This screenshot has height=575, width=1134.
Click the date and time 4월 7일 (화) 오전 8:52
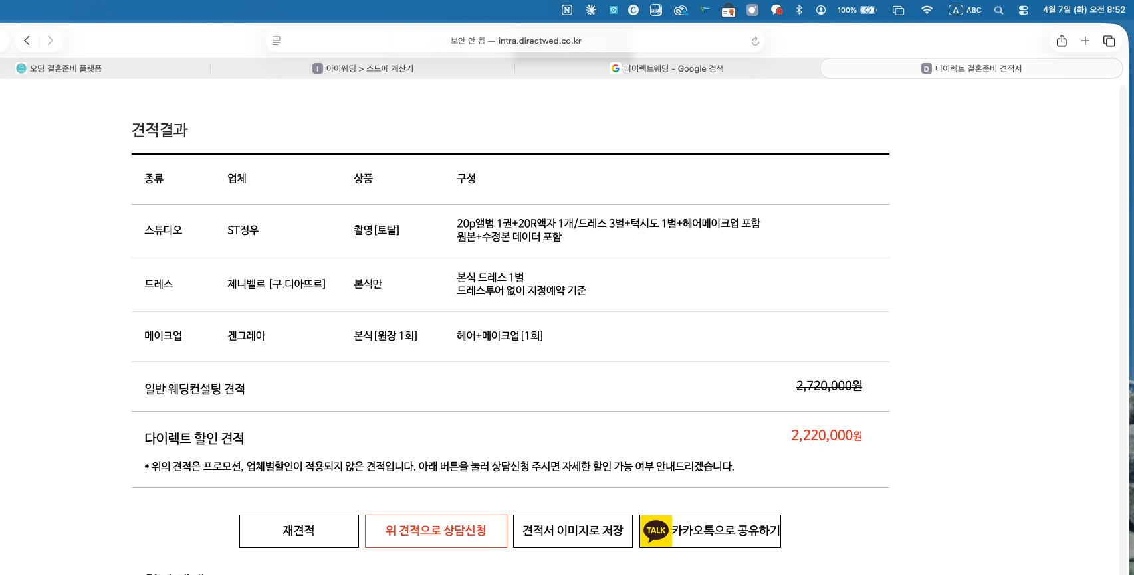pyautogui.click(x=1083, y=10)
